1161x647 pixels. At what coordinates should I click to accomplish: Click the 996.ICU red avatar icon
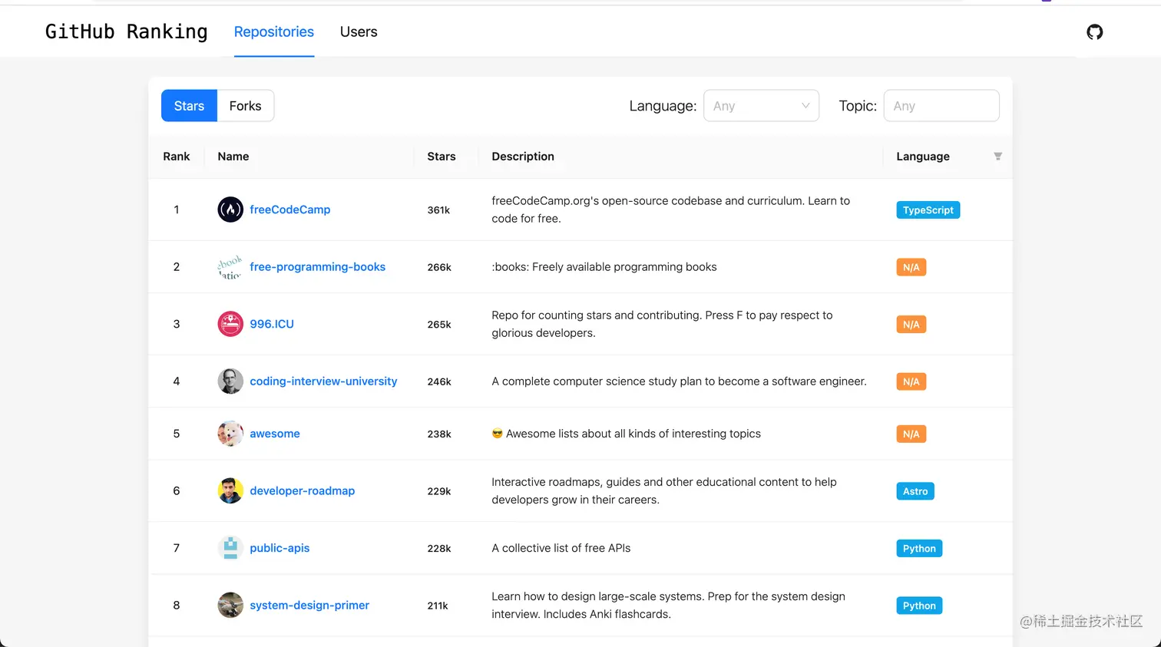[x=230, y=324]
